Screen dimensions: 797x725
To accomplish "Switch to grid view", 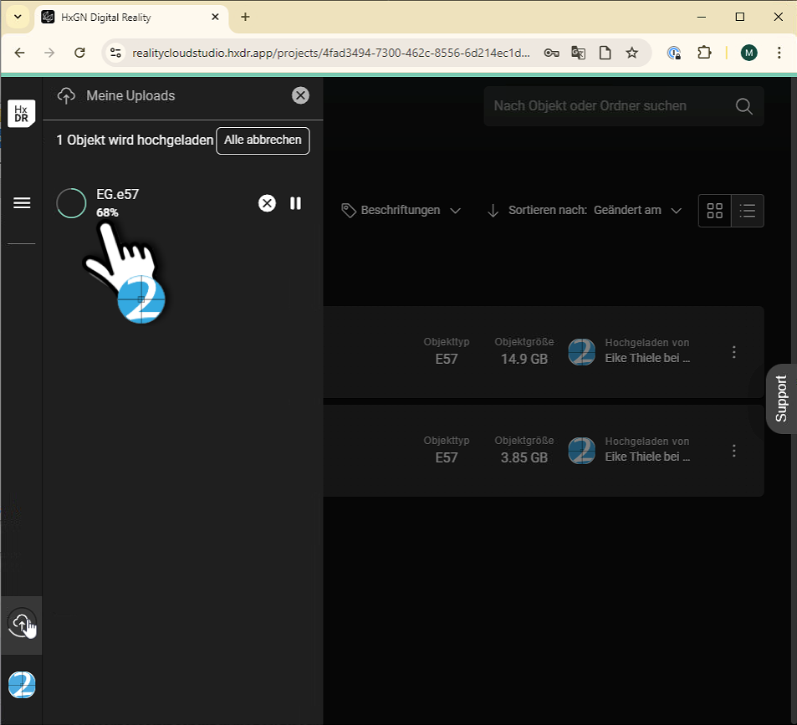I will click(x=715, y=211).
